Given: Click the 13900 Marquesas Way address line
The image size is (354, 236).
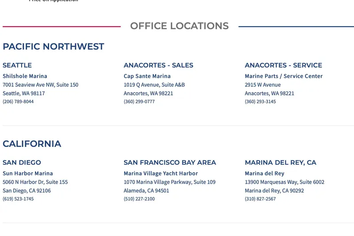Looking at the screenshot, I should (285, 182).
